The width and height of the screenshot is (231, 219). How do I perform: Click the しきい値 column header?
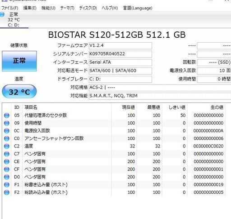[175, 107]
